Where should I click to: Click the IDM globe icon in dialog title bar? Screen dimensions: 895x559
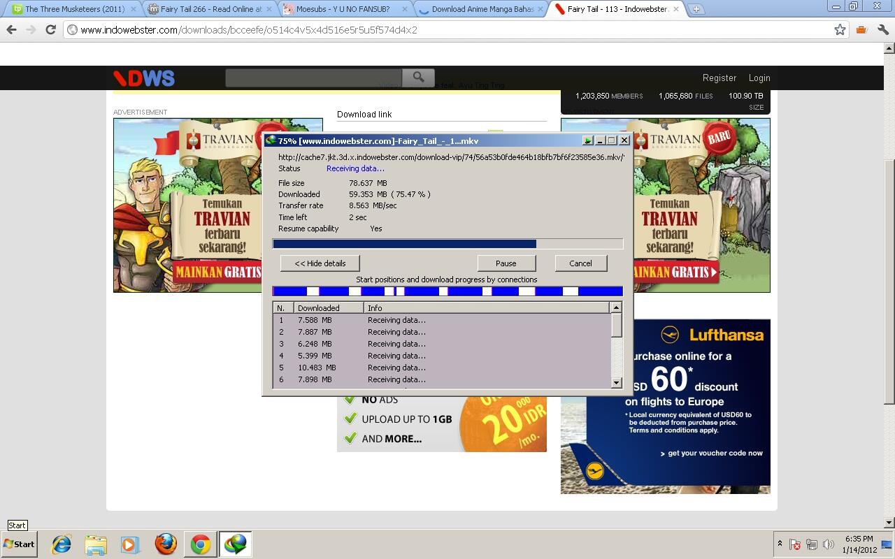coord(271,140)
